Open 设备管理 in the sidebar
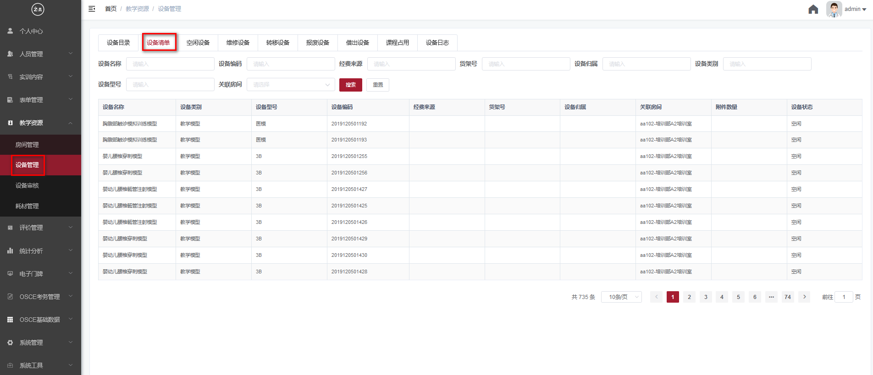The width and height of the screenshot is (873, 375). point(40,165)
